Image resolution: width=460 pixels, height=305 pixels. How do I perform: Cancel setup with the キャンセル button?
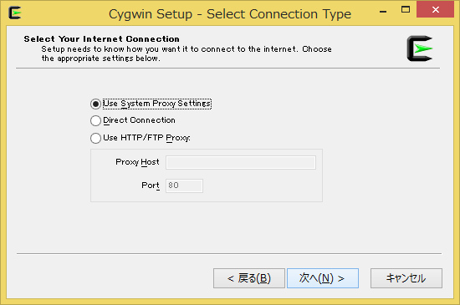pyautogui.click(x=406, y=278)
